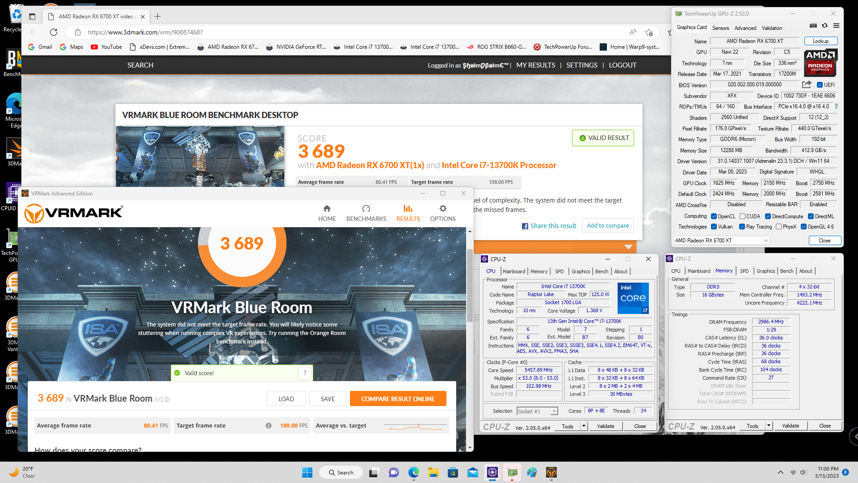Screen dimensions: 858x483
Task: Click Lookup button in GPU-Z
Action: pos(820,41)
